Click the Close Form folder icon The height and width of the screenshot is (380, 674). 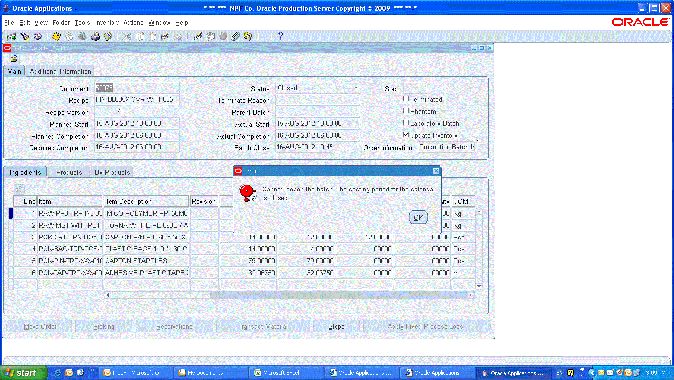coord(108,36)
